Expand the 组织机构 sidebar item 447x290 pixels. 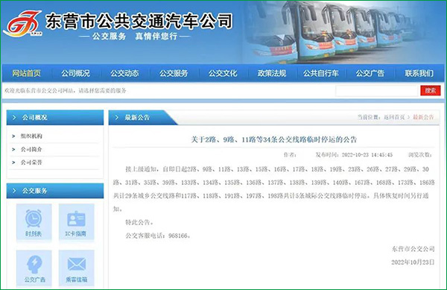point(31,136)
